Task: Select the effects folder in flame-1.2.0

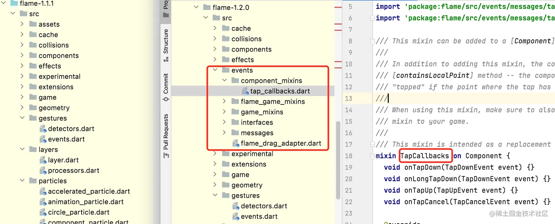Action: pos(243,60)
